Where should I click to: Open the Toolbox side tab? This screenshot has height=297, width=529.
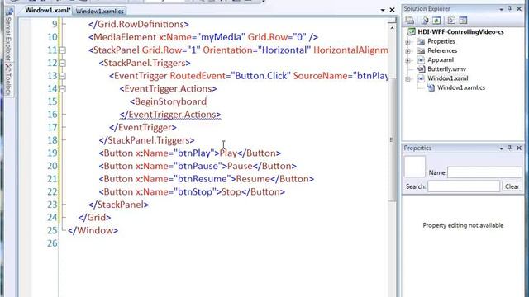pos(8,79)
